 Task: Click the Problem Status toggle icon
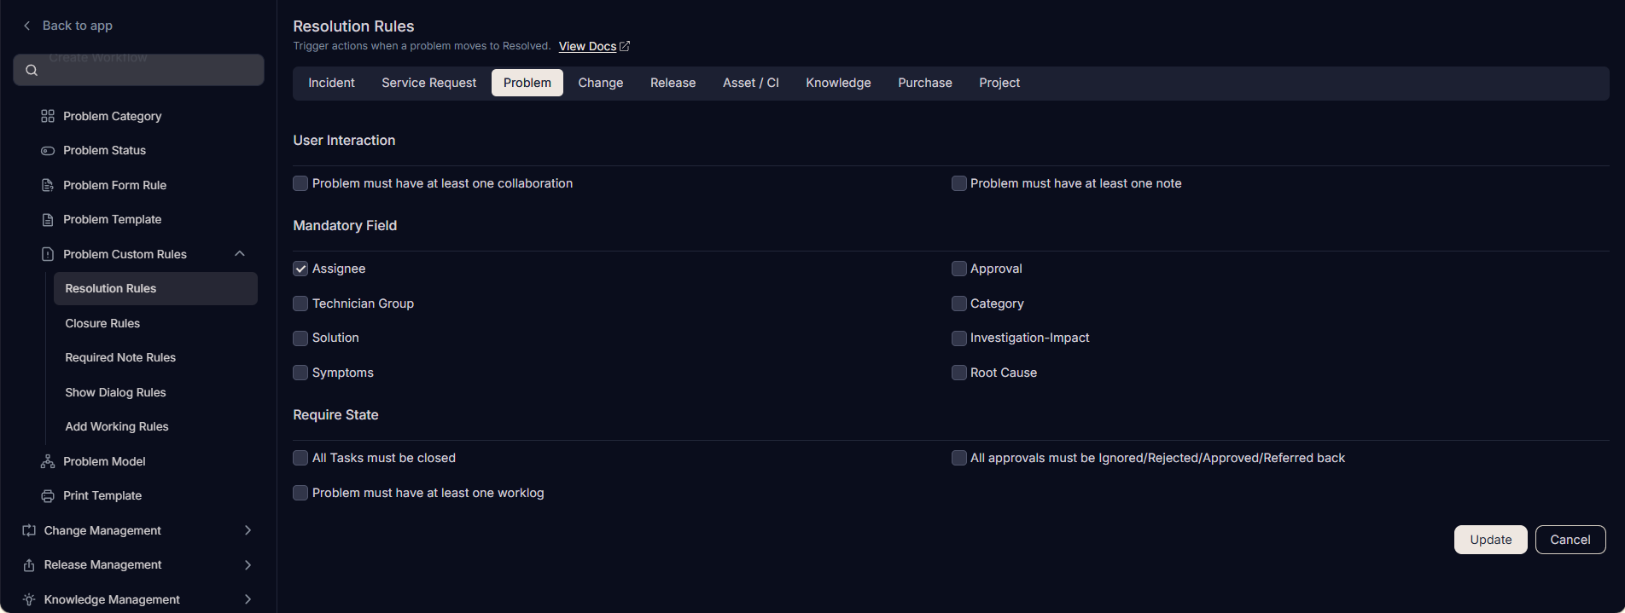click(x=48, y=151)
